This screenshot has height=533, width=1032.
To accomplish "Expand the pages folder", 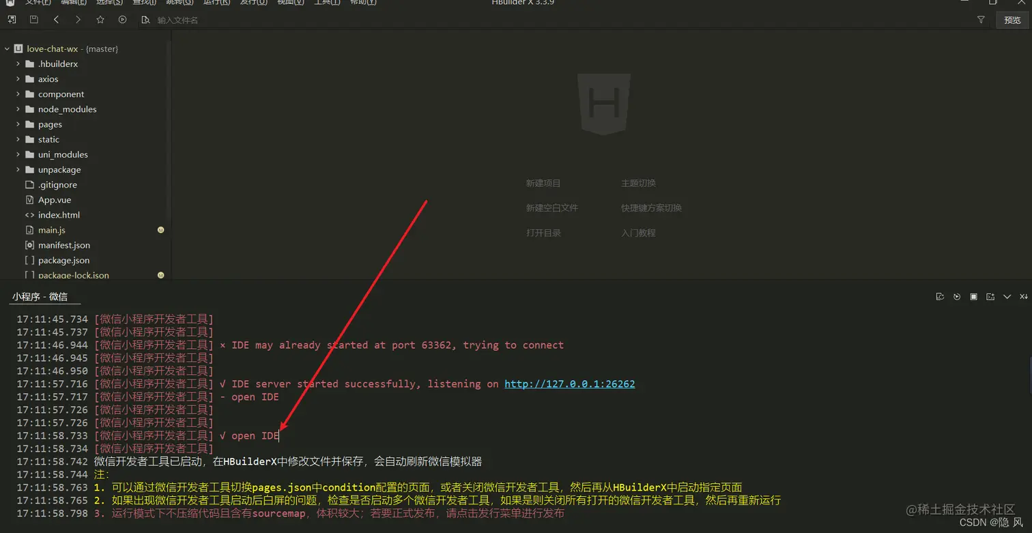I will coord(18,124).
